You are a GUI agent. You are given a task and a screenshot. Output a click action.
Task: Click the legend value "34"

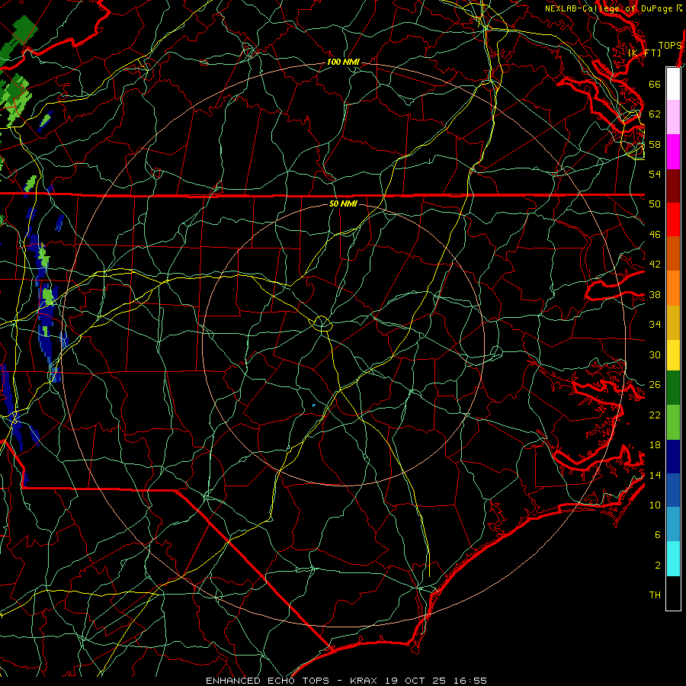(x=655, y=325)
